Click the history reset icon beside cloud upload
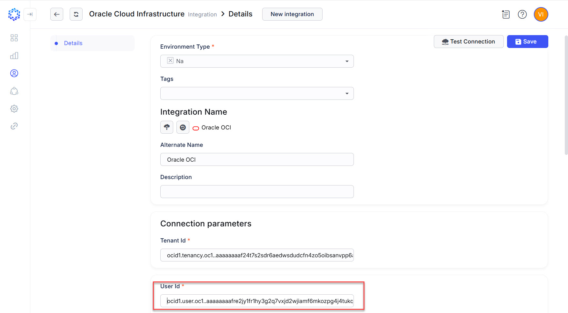 coord(183,127)
